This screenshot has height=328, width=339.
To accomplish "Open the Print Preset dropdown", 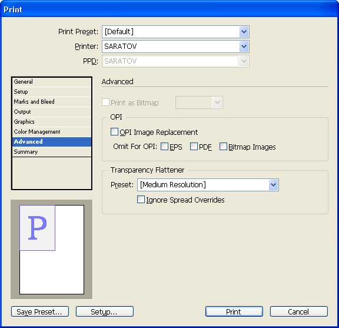I will point(175,32).
